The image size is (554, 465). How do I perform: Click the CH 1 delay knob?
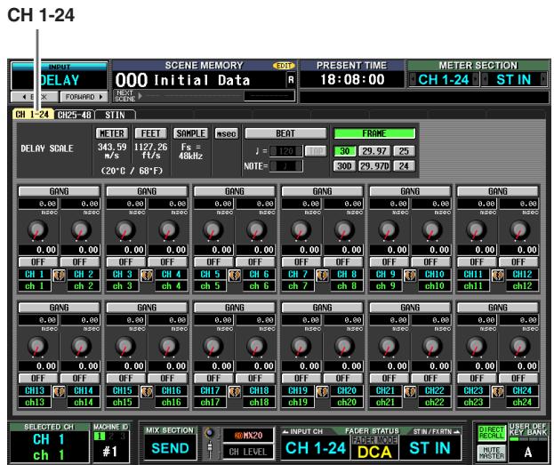click(x=37, y=230)
